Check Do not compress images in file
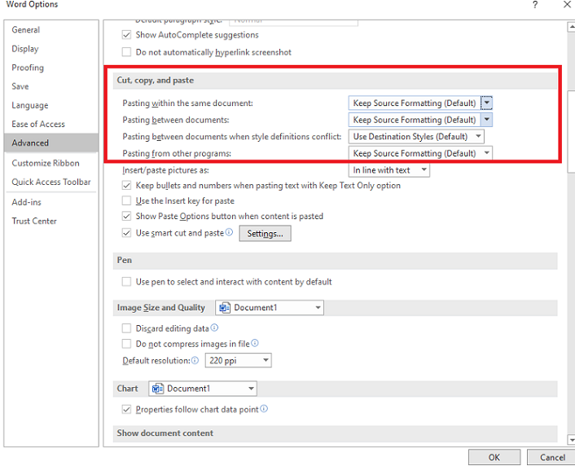The width and height of the screenshot is (575, 466). coord(126,344)
